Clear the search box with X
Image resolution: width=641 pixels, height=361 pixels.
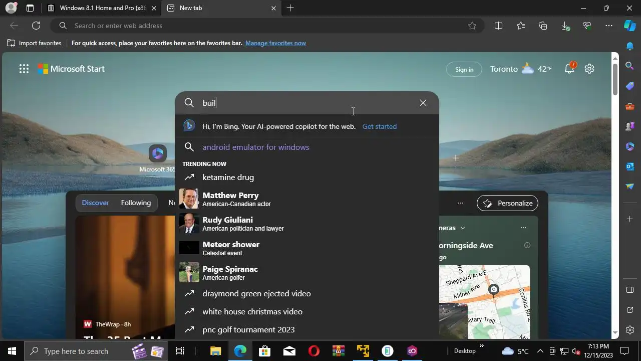[x=423, y=103]
